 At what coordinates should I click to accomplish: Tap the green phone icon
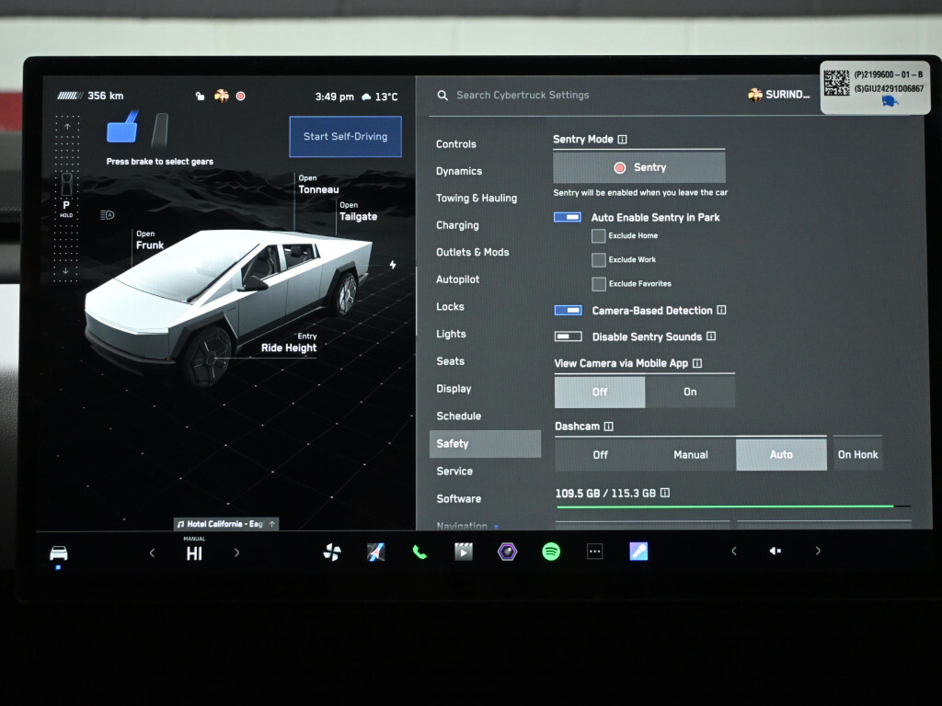tap(419, 552)
